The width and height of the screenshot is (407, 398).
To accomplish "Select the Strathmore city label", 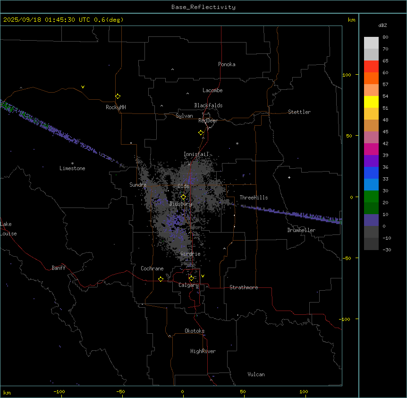I will [244, 287].
